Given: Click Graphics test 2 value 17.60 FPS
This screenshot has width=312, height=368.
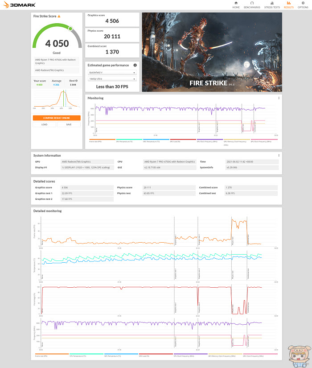Looking at the screenshot, I should tap(87, 199).
